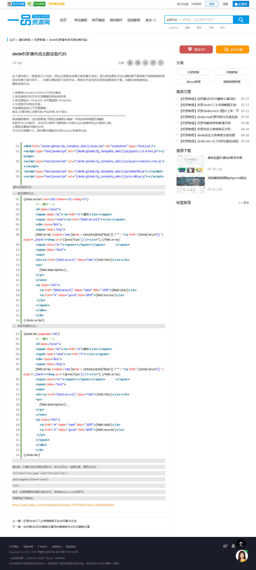The height and width of the screenshot is (570, 256).
Task: Share article to QZone star icon
Action: point(145,63)
